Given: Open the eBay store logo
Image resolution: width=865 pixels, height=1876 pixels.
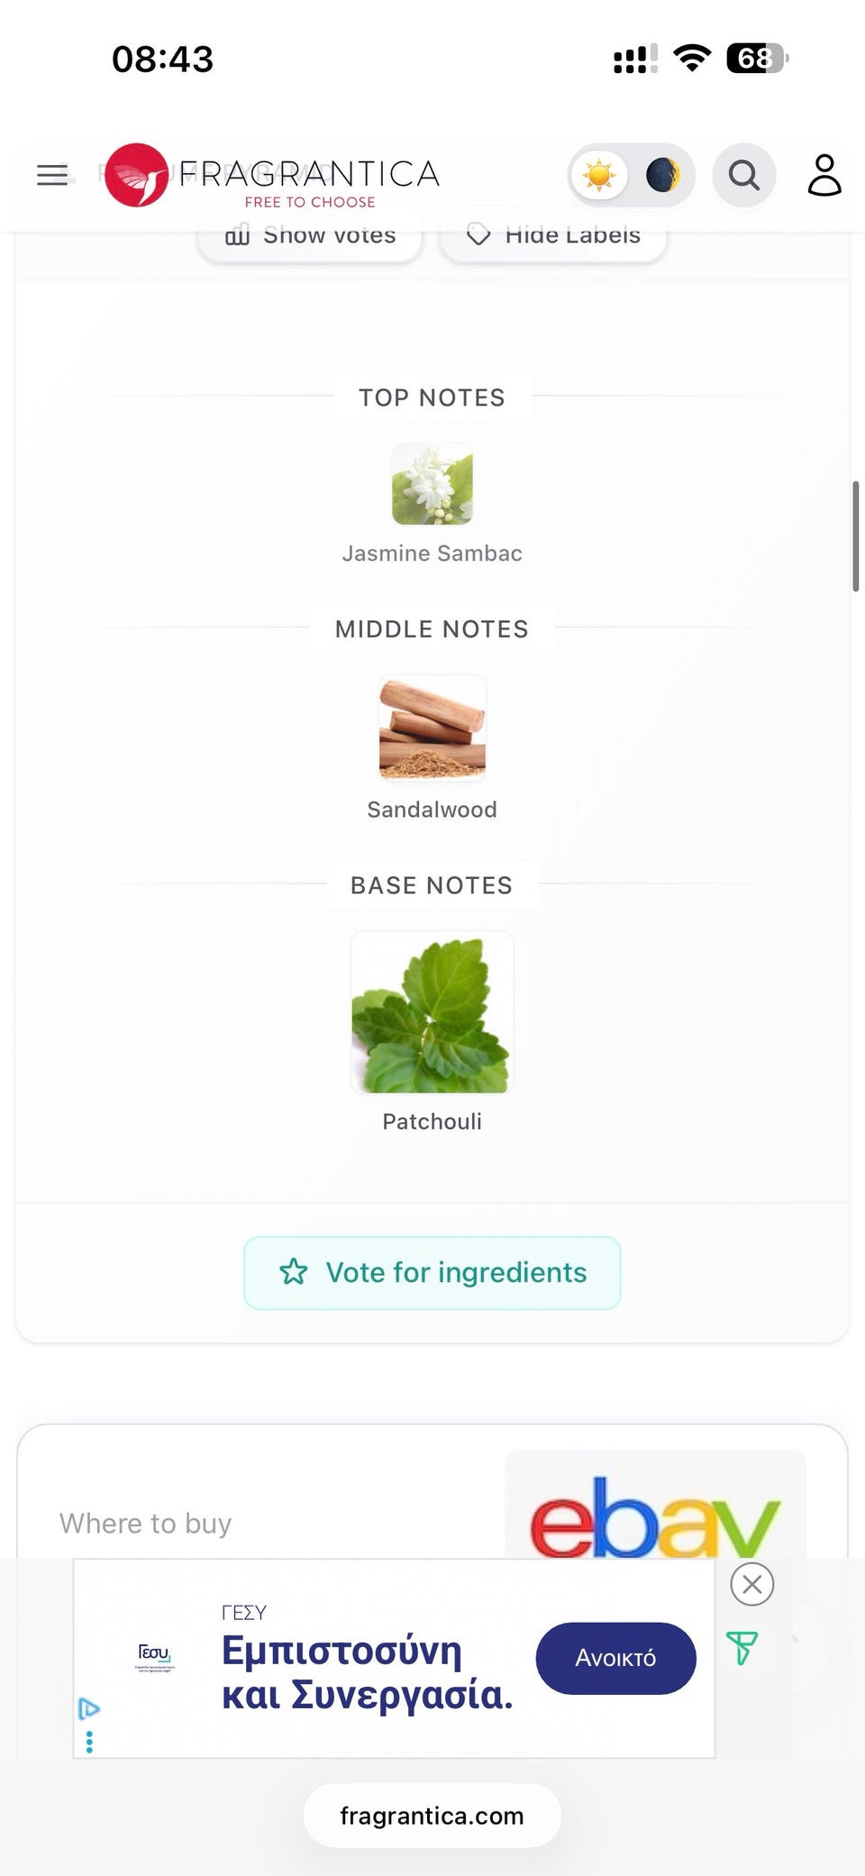Looking at the screenshot, I should [655, 1513].
